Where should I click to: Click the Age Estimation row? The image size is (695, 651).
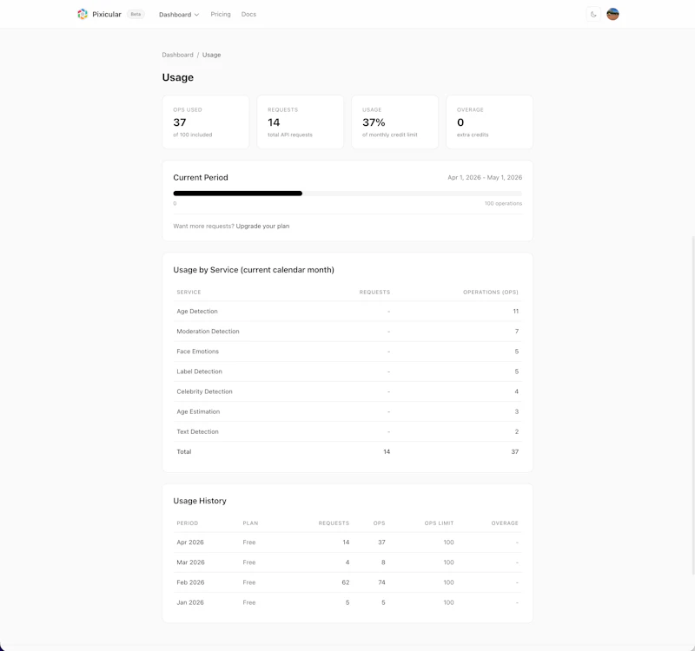pos(347,411)
